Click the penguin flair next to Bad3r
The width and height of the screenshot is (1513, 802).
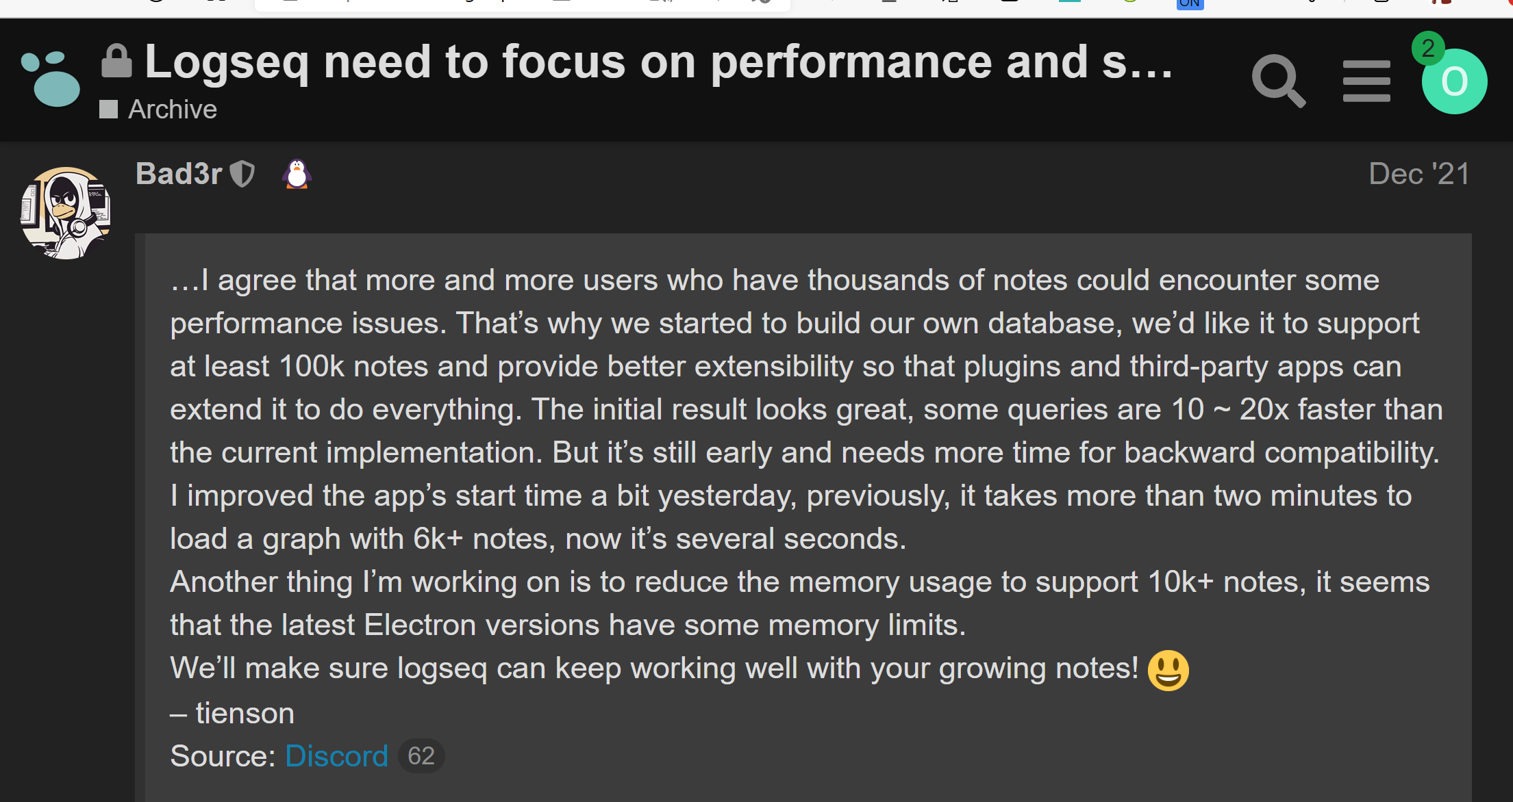click(x=297, y=174)
